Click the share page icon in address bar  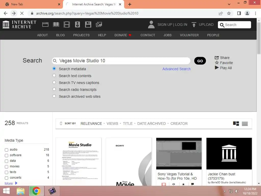221,13
